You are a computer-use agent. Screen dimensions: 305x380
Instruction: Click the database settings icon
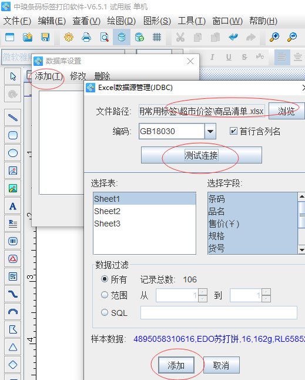click(x=122, y=37)
